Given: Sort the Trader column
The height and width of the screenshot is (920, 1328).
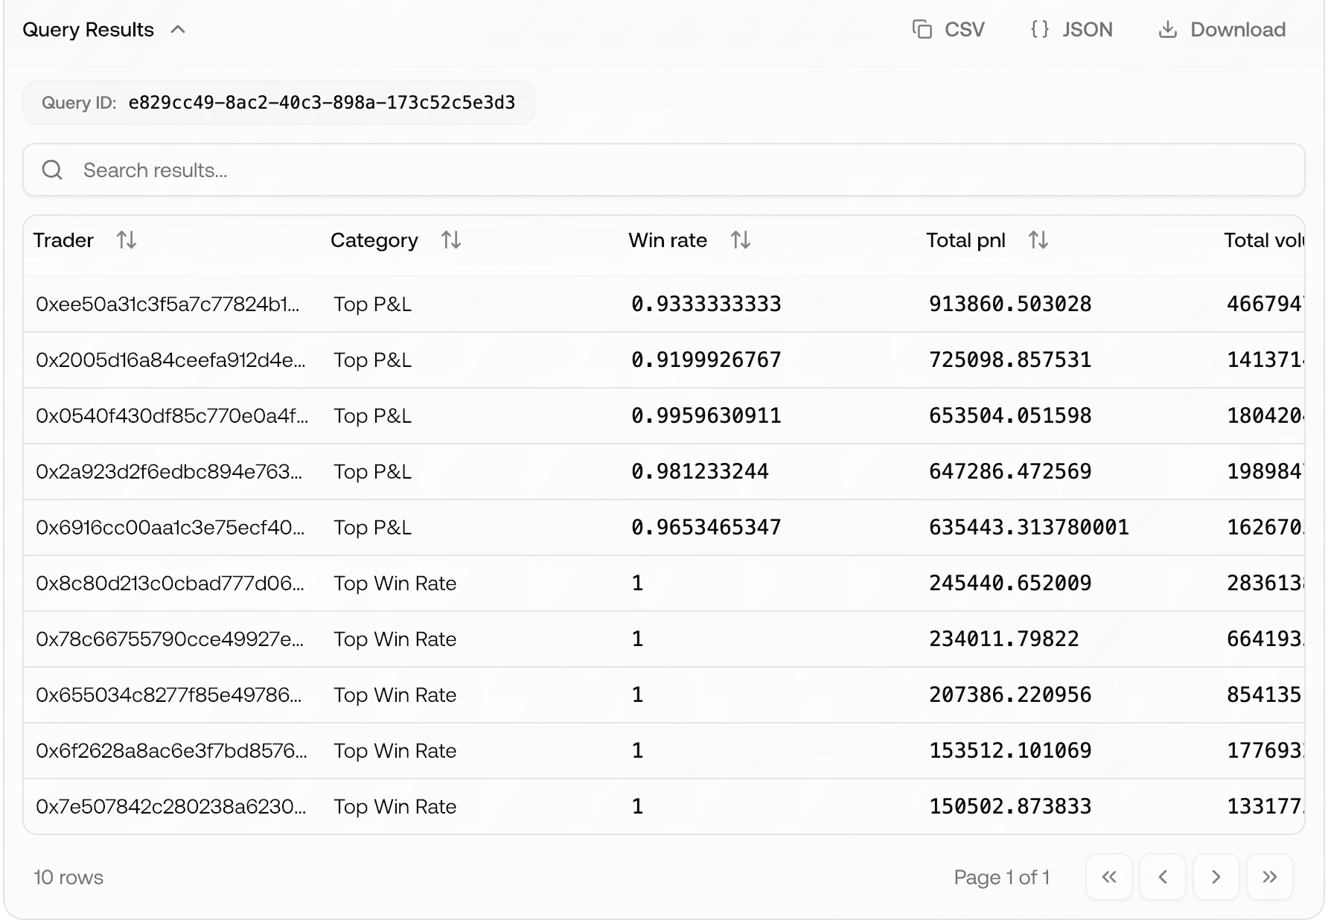Looking at the screenshot, I should (126, 240).
